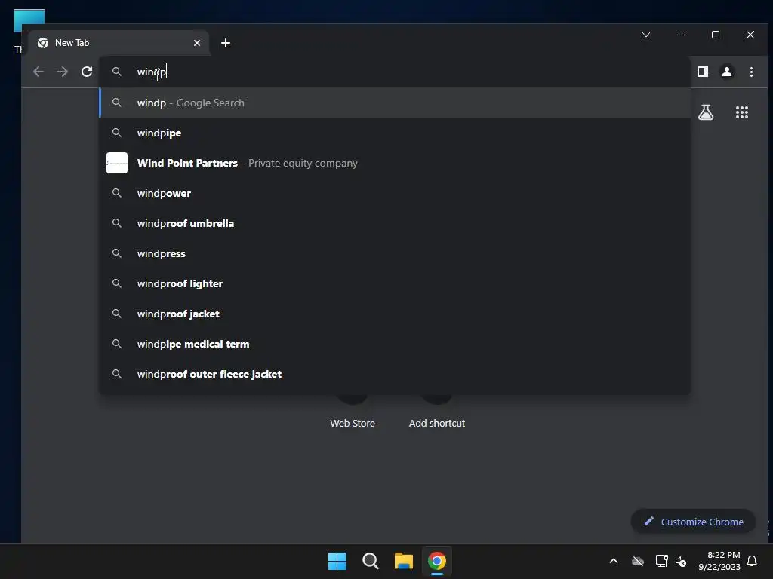Open the Windows Start menu
Screen dimensions: 773x579
337,561
